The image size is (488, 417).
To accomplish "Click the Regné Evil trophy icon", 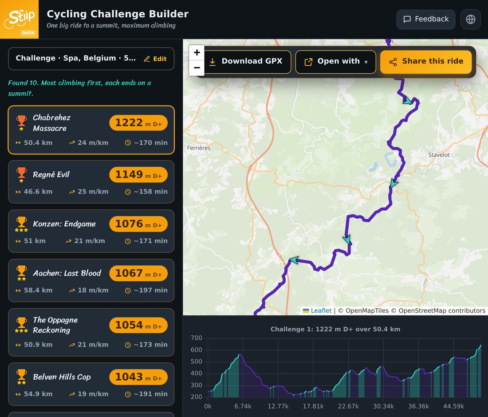I will coord(21,175).
